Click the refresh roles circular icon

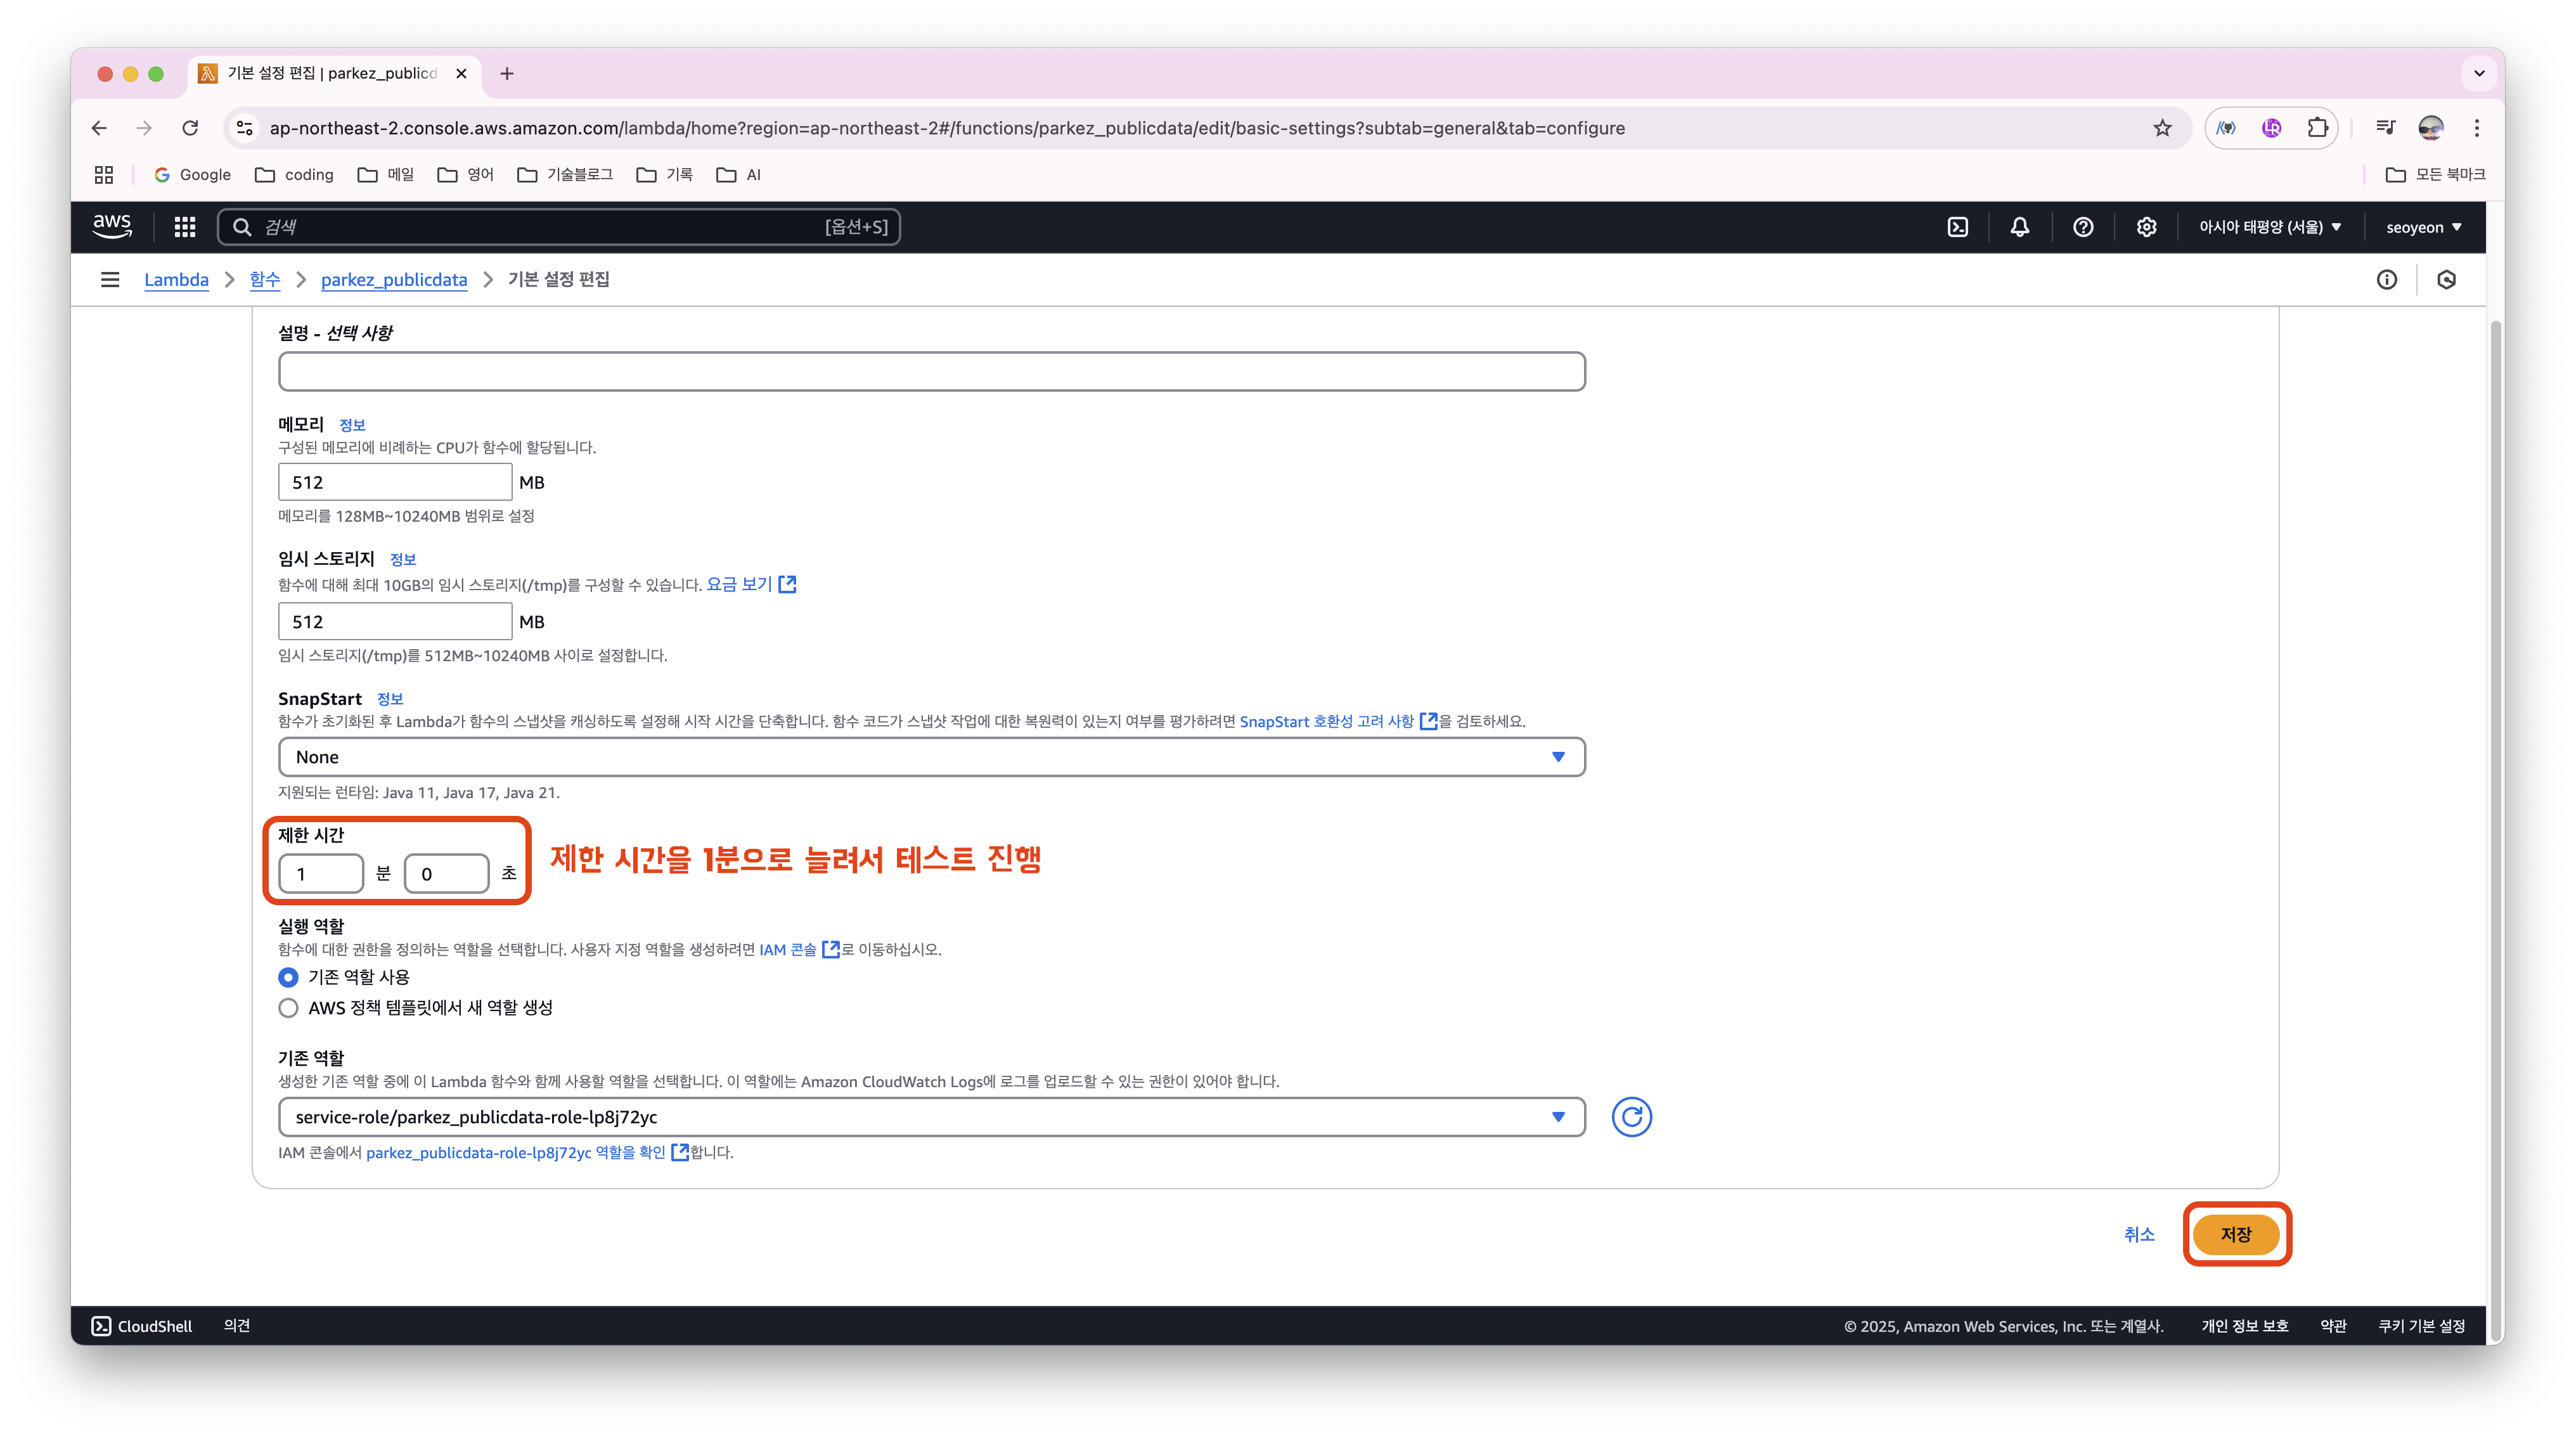(1631, 1116)
